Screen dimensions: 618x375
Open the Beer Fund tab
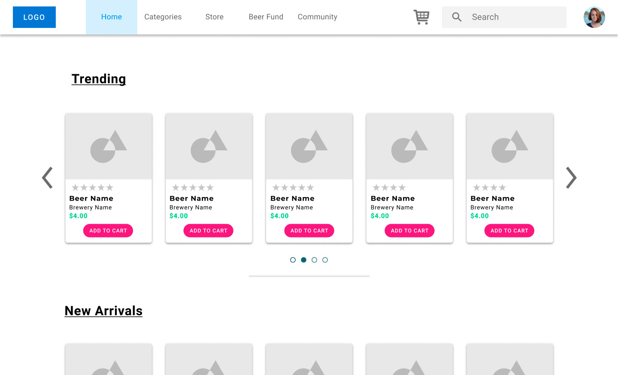[266, 17]
